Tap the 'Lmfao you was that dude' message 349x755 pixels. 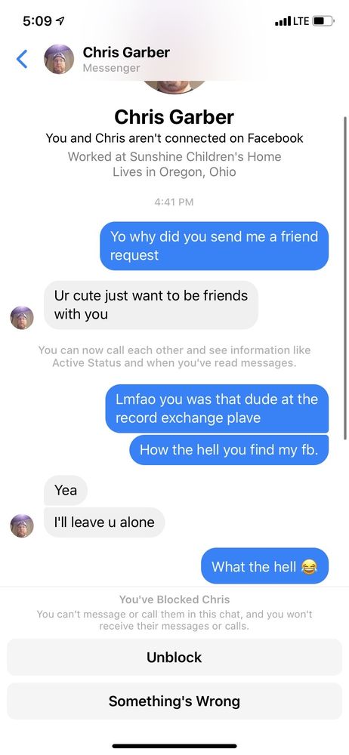coord(217,408)
